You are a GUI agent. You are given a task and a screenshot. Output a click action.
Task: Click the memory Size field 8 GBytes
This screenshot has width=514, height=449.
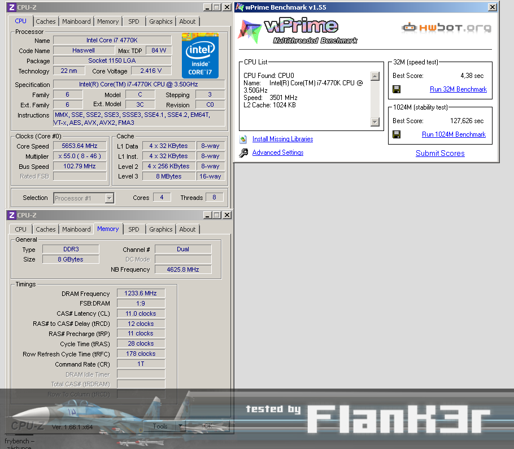coord(71,259)
